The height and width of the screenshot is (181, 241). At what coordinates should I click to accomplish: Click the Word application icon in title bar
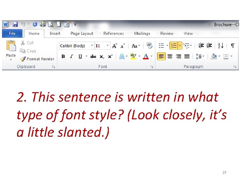(5, 24)
